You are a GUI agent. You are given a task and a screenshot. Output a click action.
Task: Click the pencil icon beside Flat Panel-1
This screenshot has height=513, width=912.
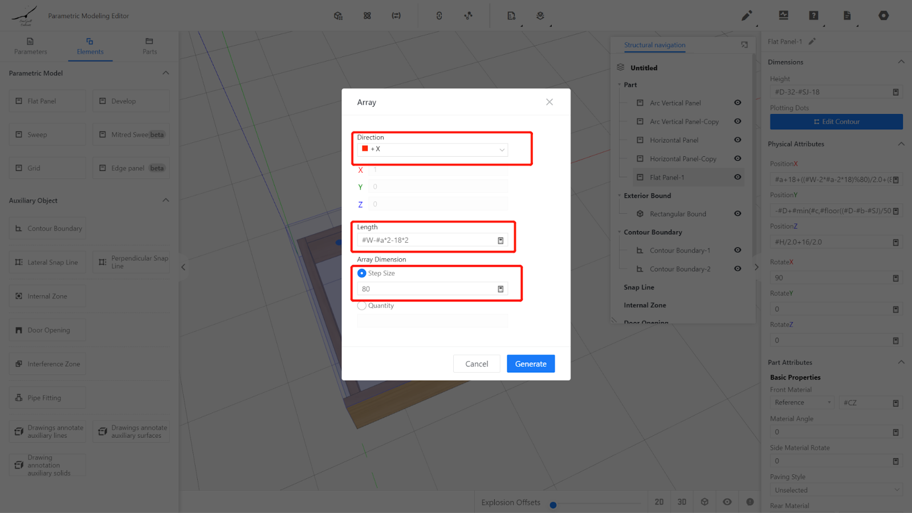(812, 42)
